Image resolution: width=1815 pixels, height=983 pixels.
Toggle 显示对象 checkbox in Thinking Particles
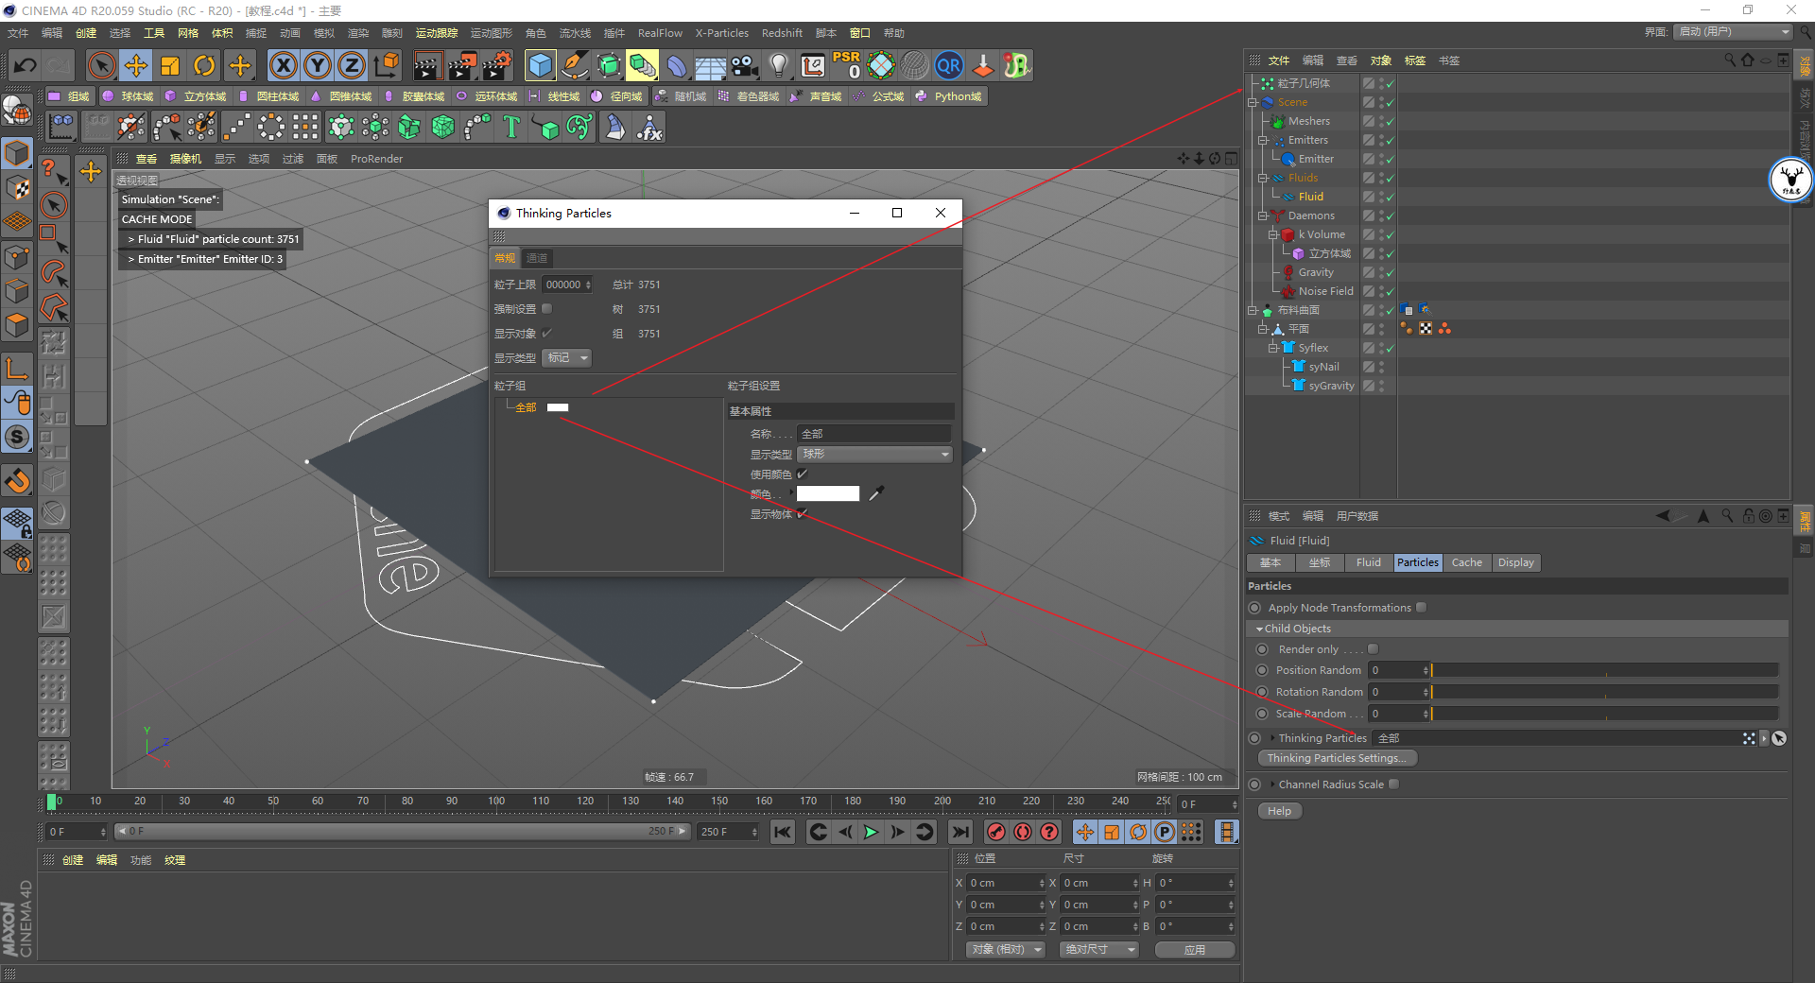point(546,333)
